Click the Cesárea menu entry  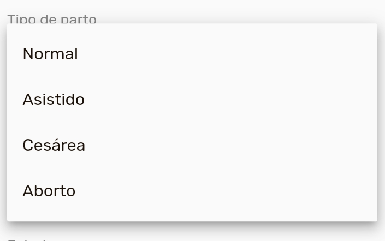54,145
